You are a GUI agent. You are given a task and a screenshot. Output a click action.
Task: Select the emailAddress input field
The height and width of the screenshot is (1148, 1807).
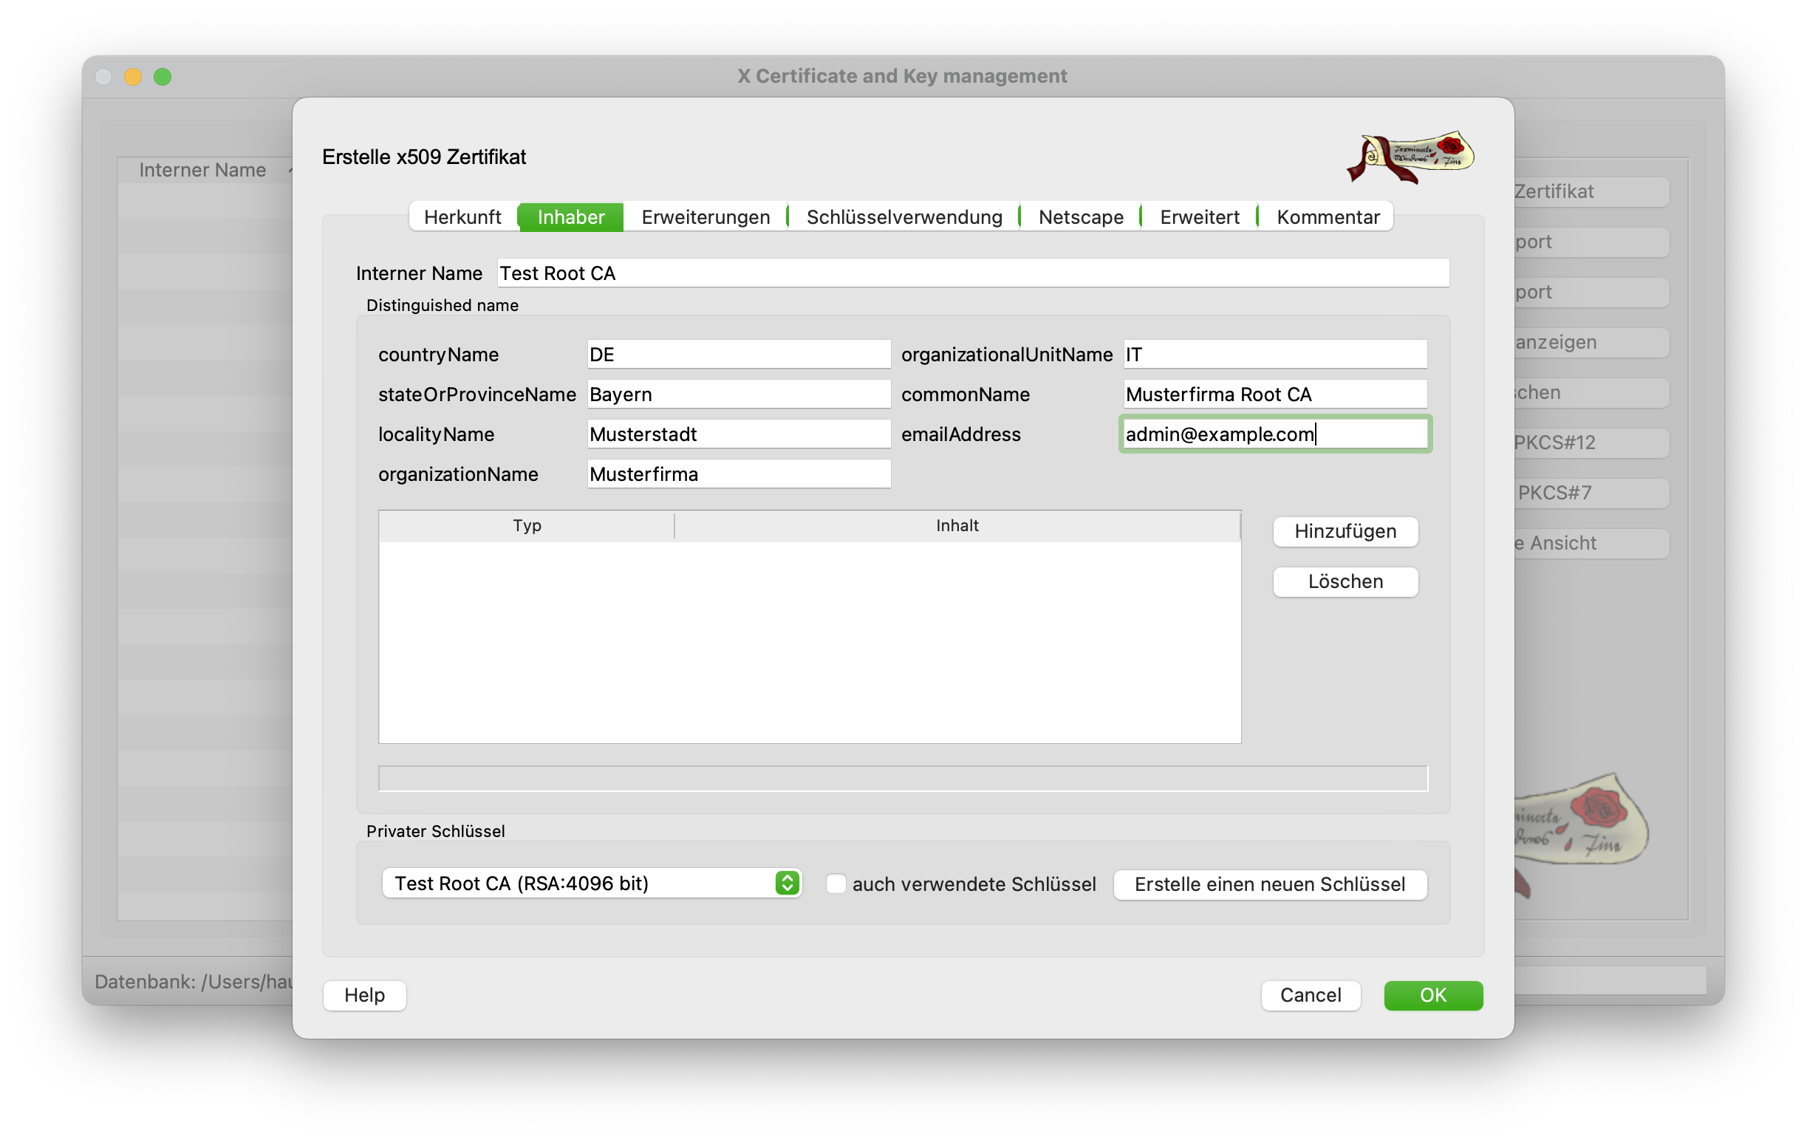(x=1274, y=434)
